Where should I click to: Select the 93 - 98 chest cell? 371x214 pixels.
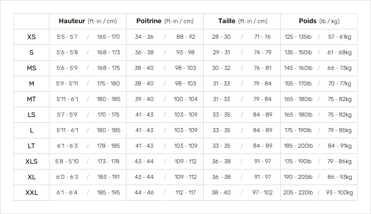185,52
